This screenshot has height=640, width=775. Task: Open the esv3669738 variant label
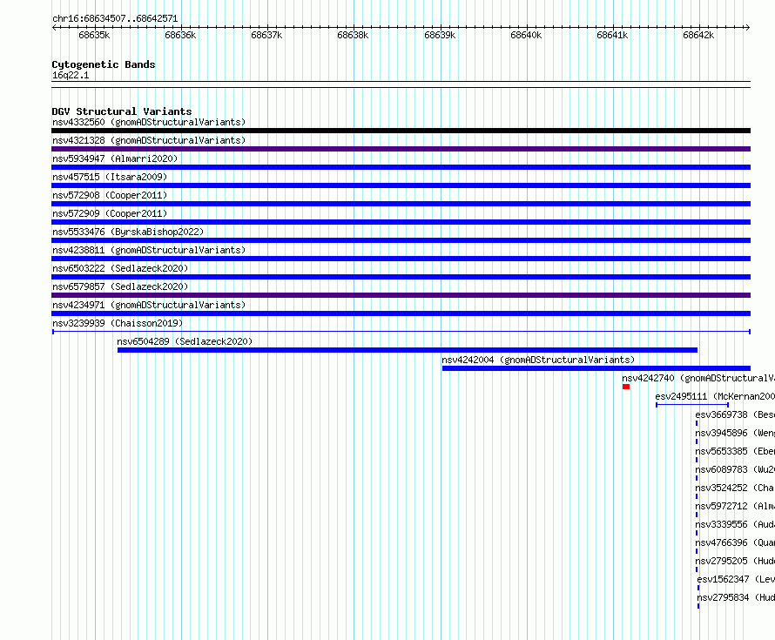(x=734, y=414)
